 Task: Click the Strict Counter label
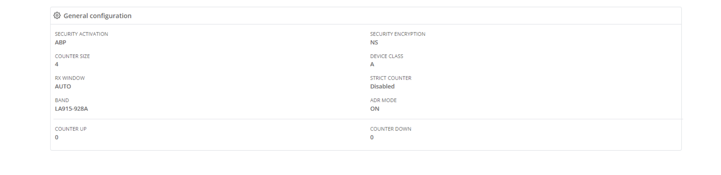391,78
